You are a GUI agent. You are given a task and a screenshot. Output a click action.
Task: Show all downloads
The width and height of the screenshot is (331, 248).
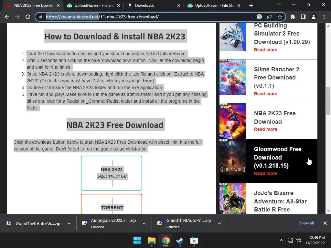(306, 223)
